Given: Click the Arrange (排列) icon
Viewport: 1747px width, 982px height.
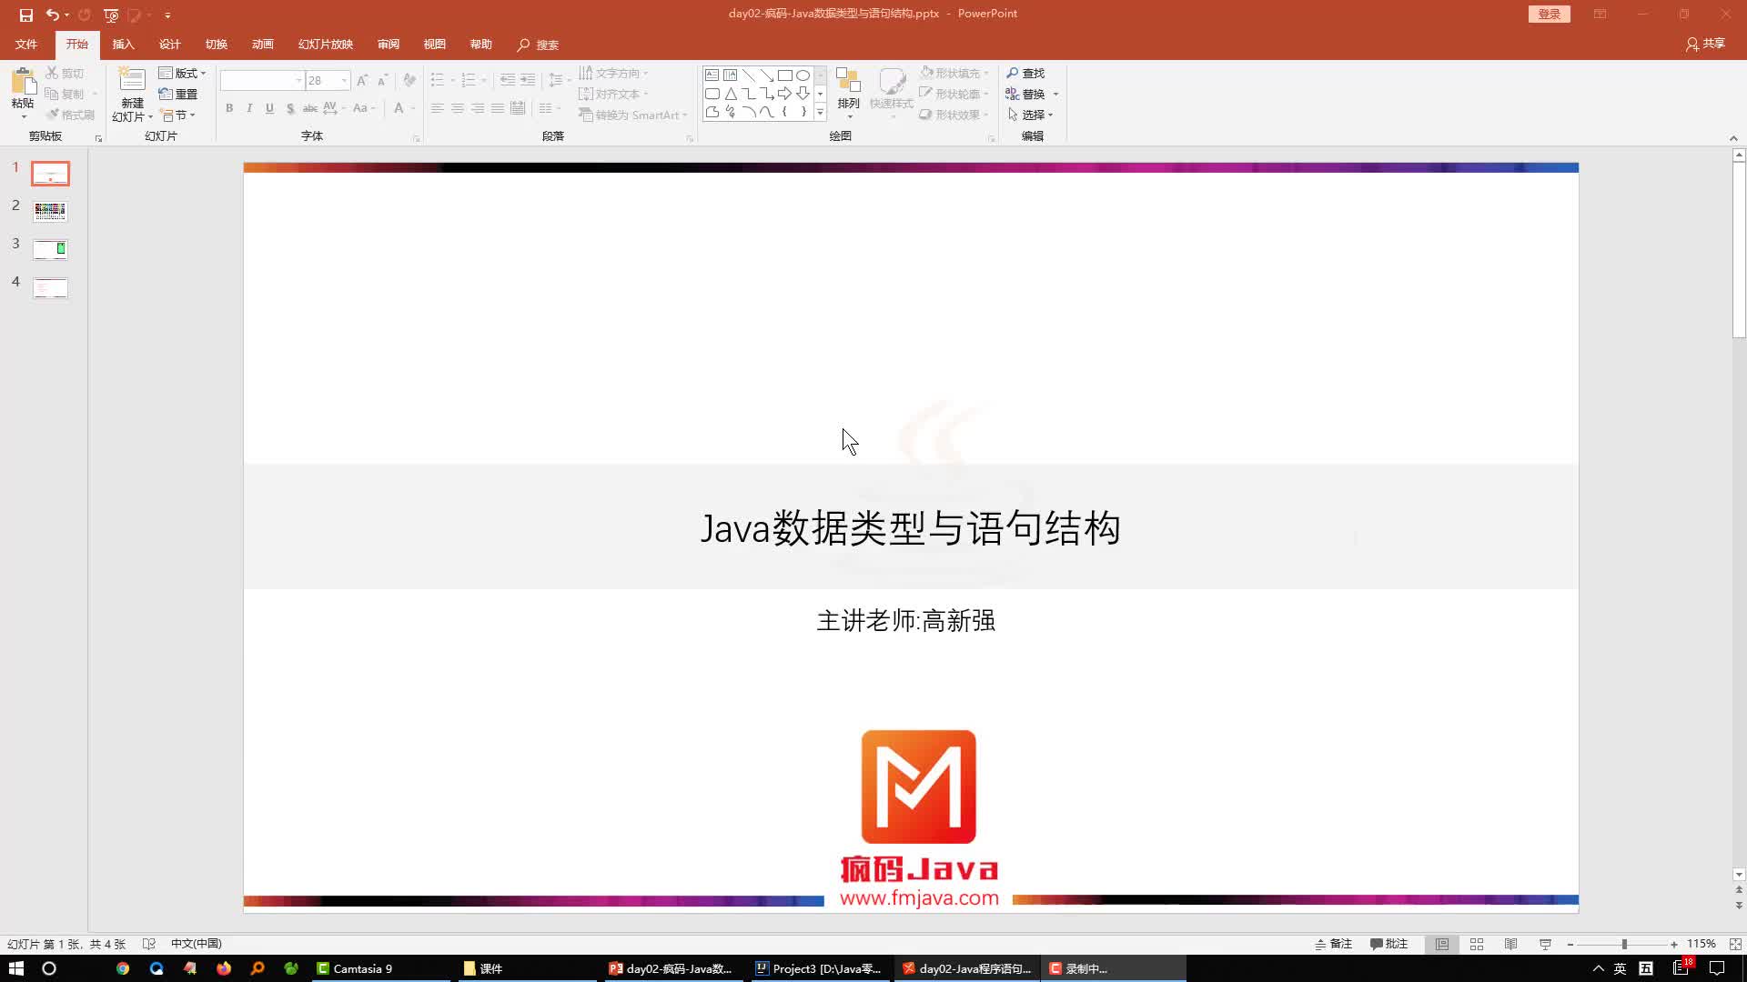Looking at the screenshot, I should click(848, 82).
